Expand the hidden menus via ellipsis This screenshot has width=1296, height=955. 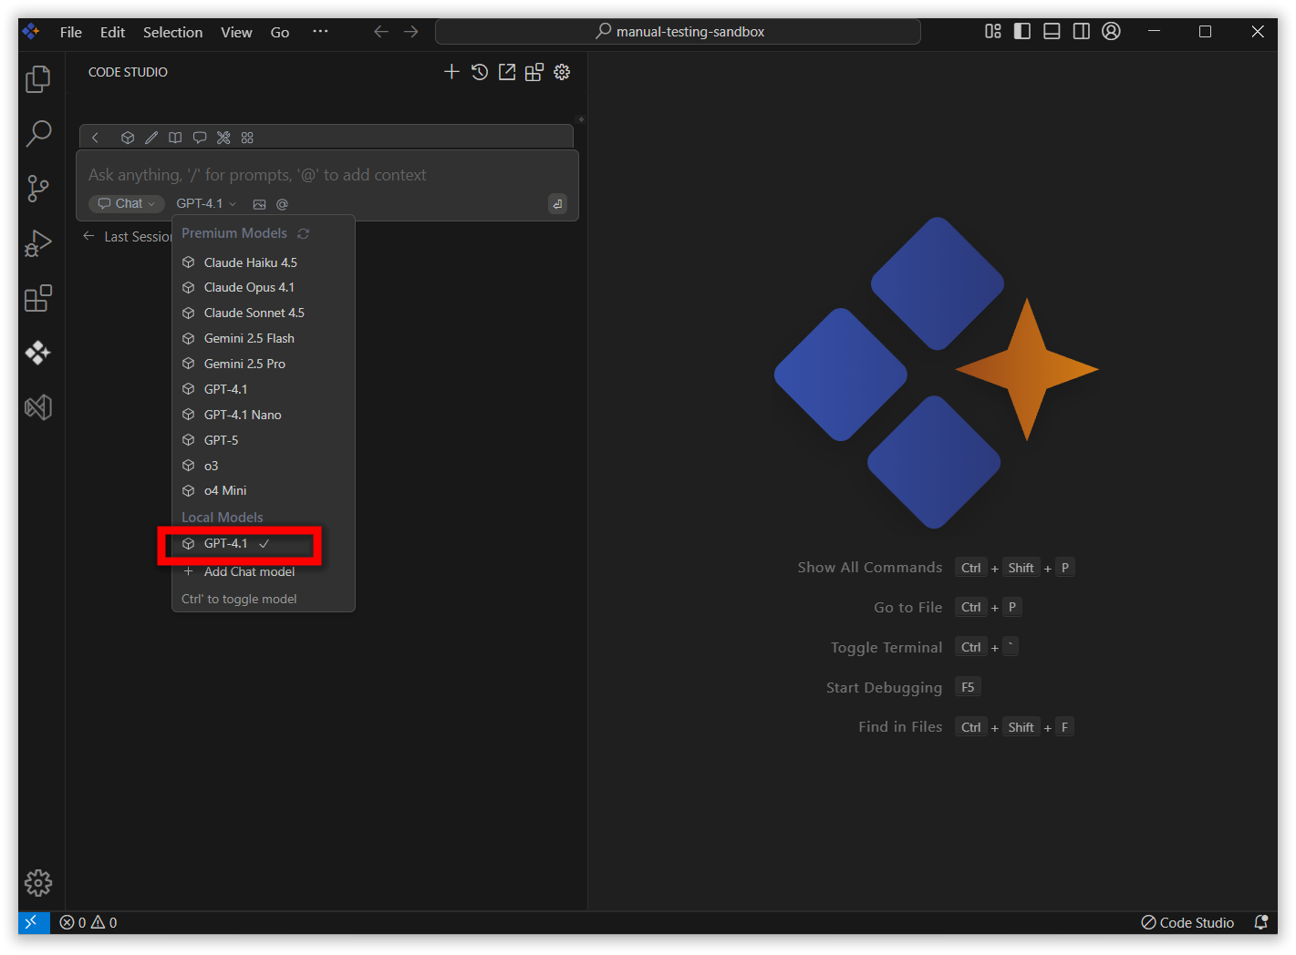pyautogui.click(x=320, y=31)
